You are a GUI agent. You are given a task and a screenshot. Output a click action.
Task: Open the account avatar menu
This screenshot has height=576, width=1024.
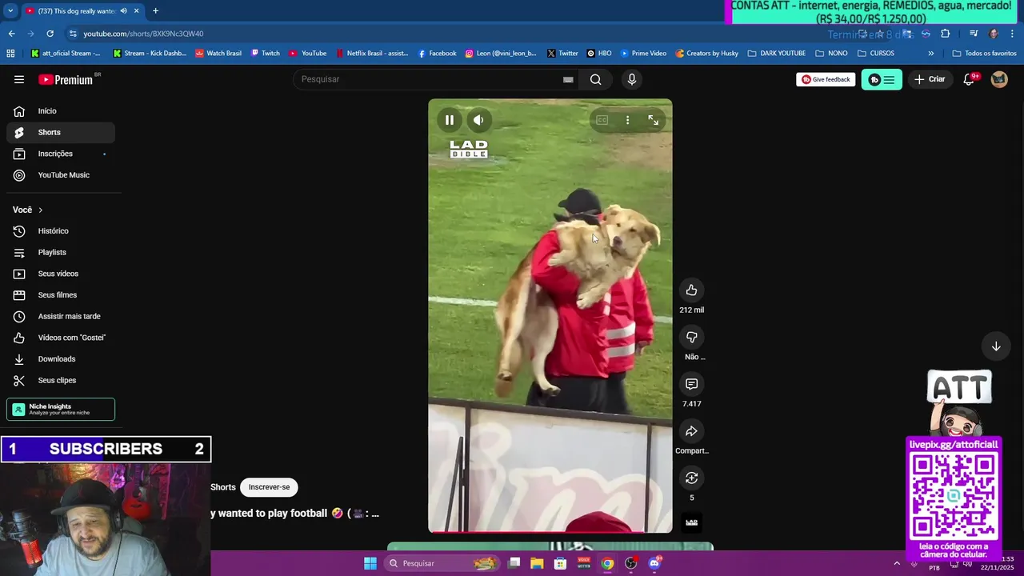pos(999,79)
